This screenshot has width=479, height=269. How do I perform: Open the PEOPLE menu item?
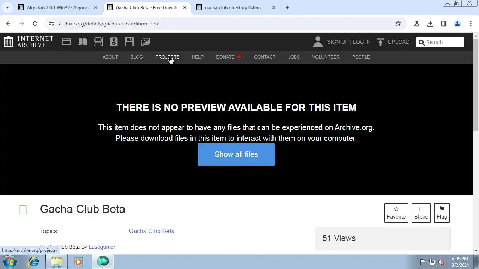point(361,57)
